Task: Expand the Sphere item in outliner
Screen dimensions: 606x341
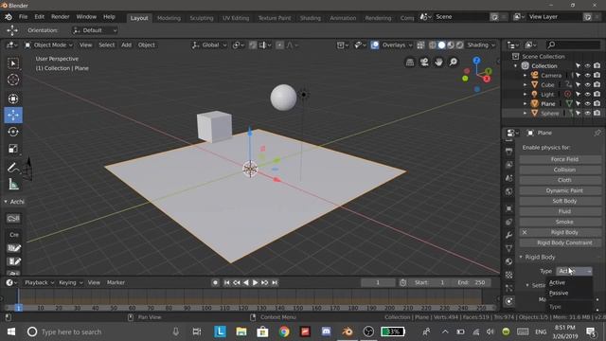Action: (x=525, y=114)
